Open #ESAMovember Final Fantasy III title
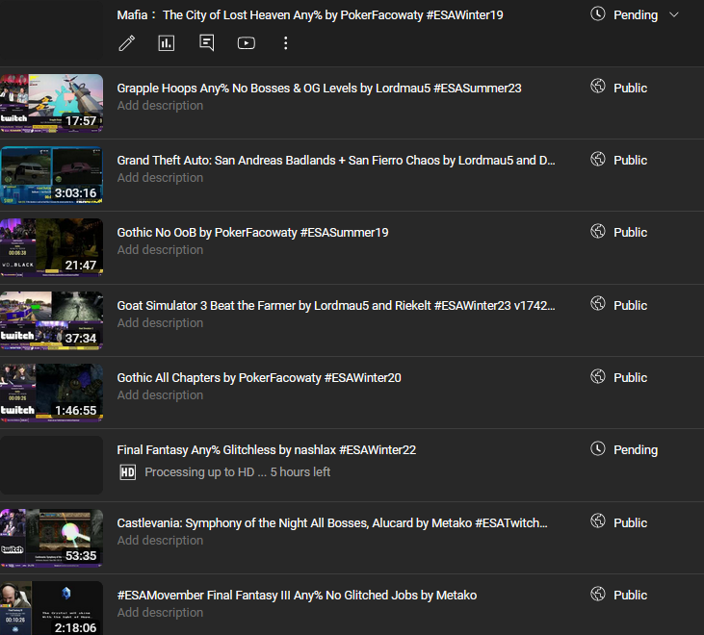The height and width of the screenshot is (635, 704). (297, 596)
